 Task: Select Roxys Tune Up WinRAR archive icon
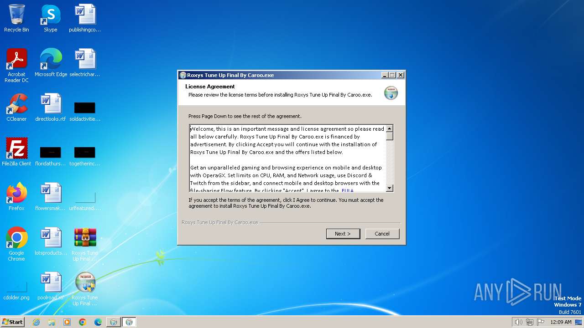85,244
